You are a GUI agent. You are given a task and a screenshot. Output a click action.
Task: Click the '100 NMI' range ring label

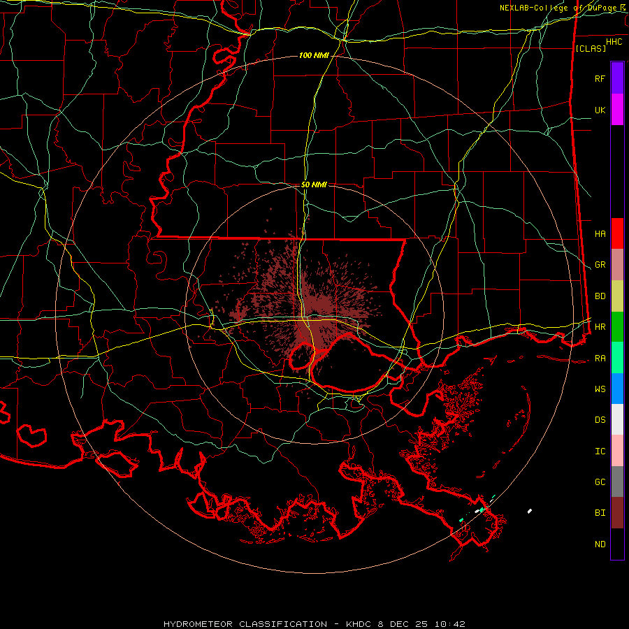pyautogui.click(x=314, y=55)
